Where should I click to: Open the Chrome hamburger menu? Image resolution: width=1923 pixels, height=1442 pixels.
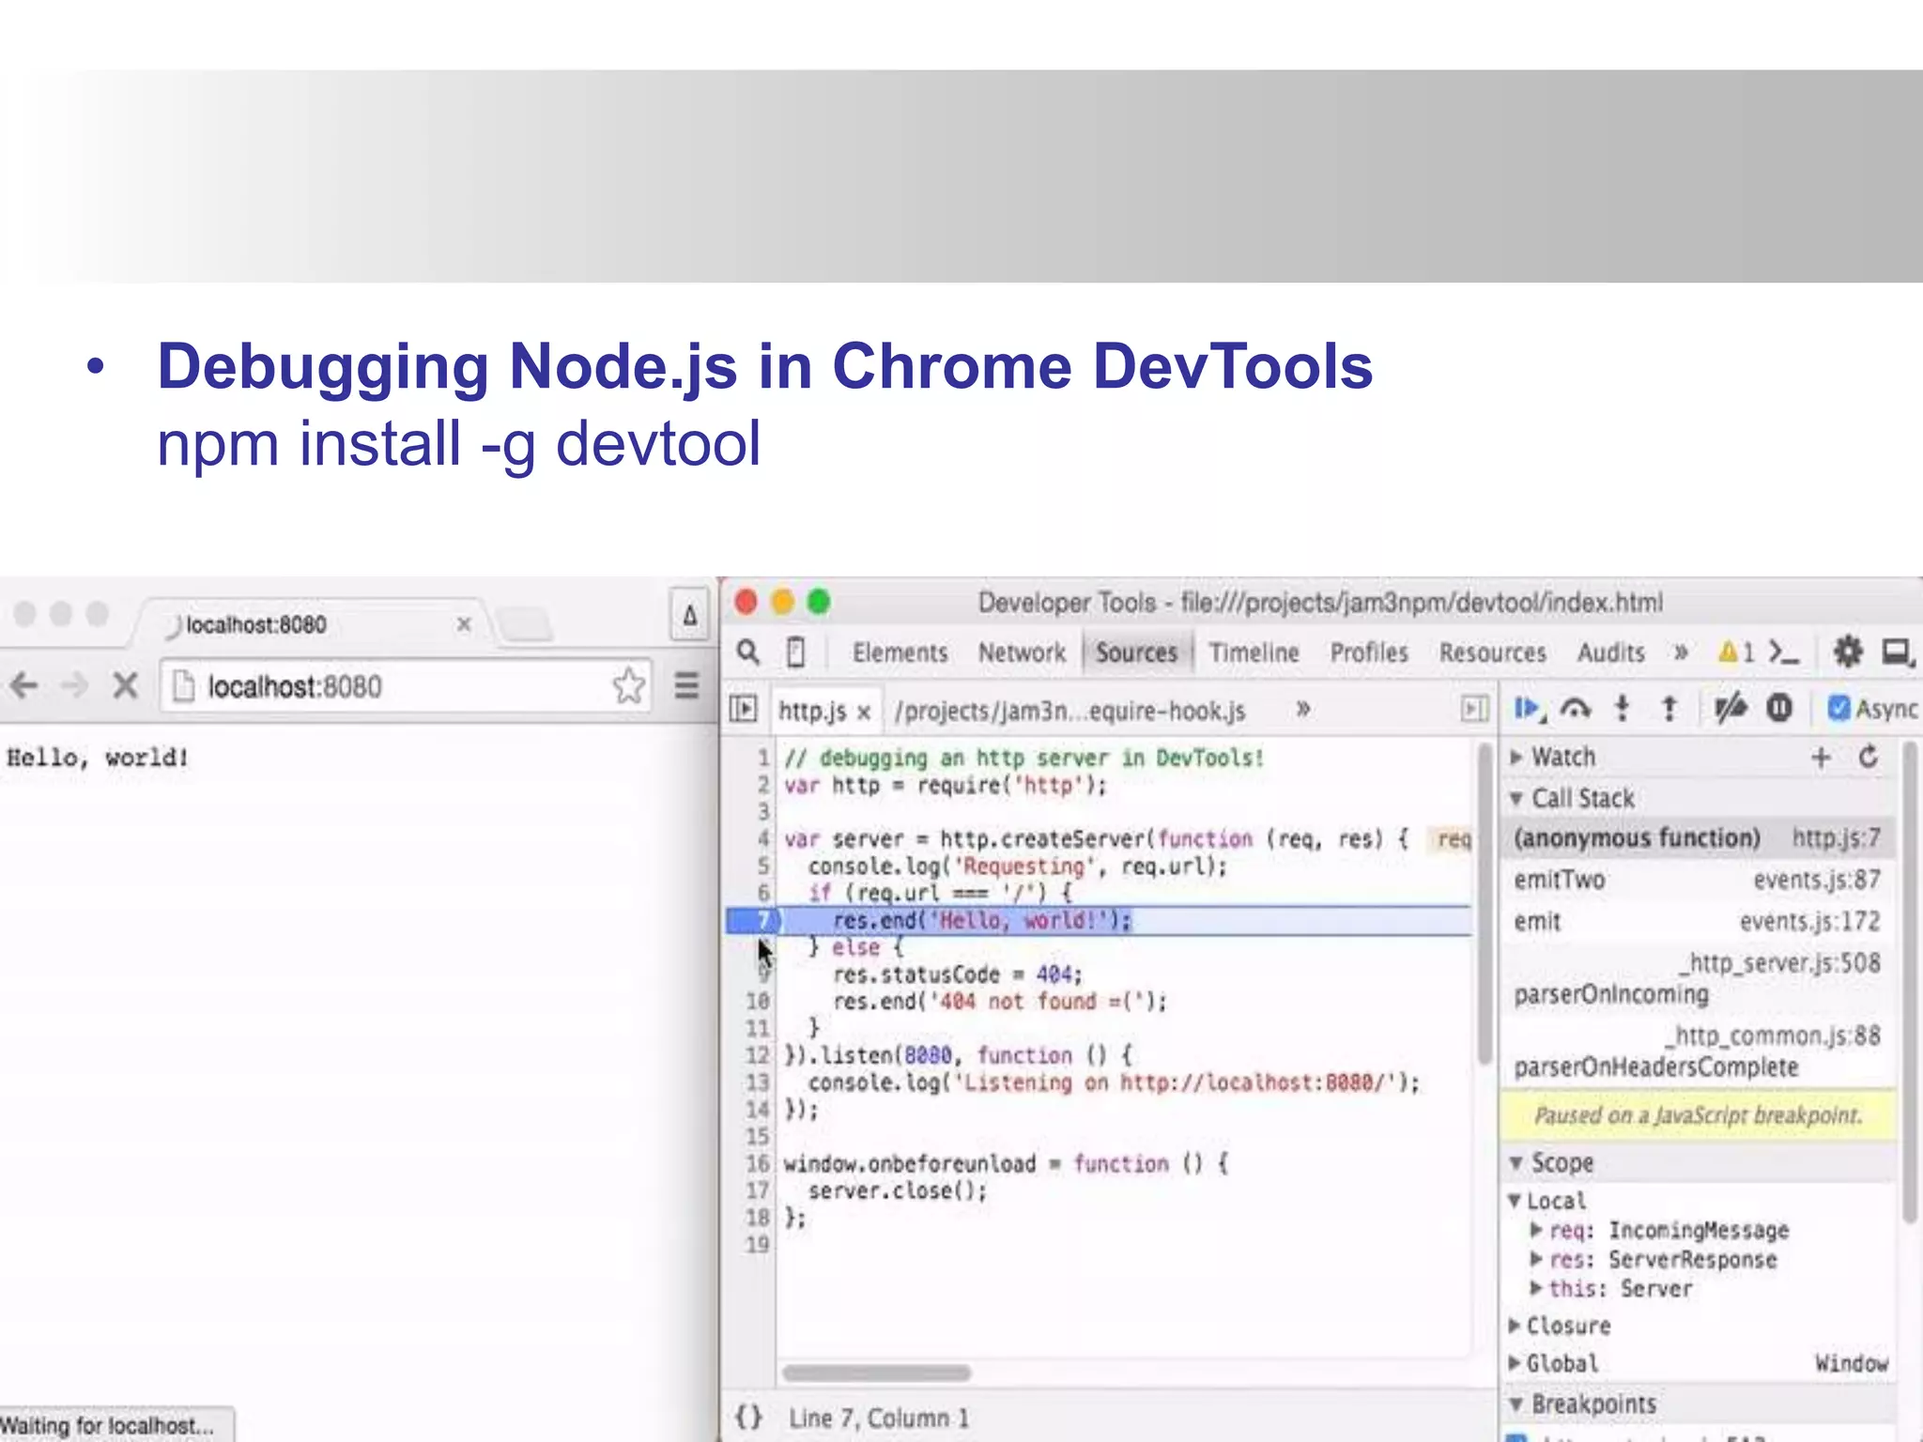tap(686, 686)
